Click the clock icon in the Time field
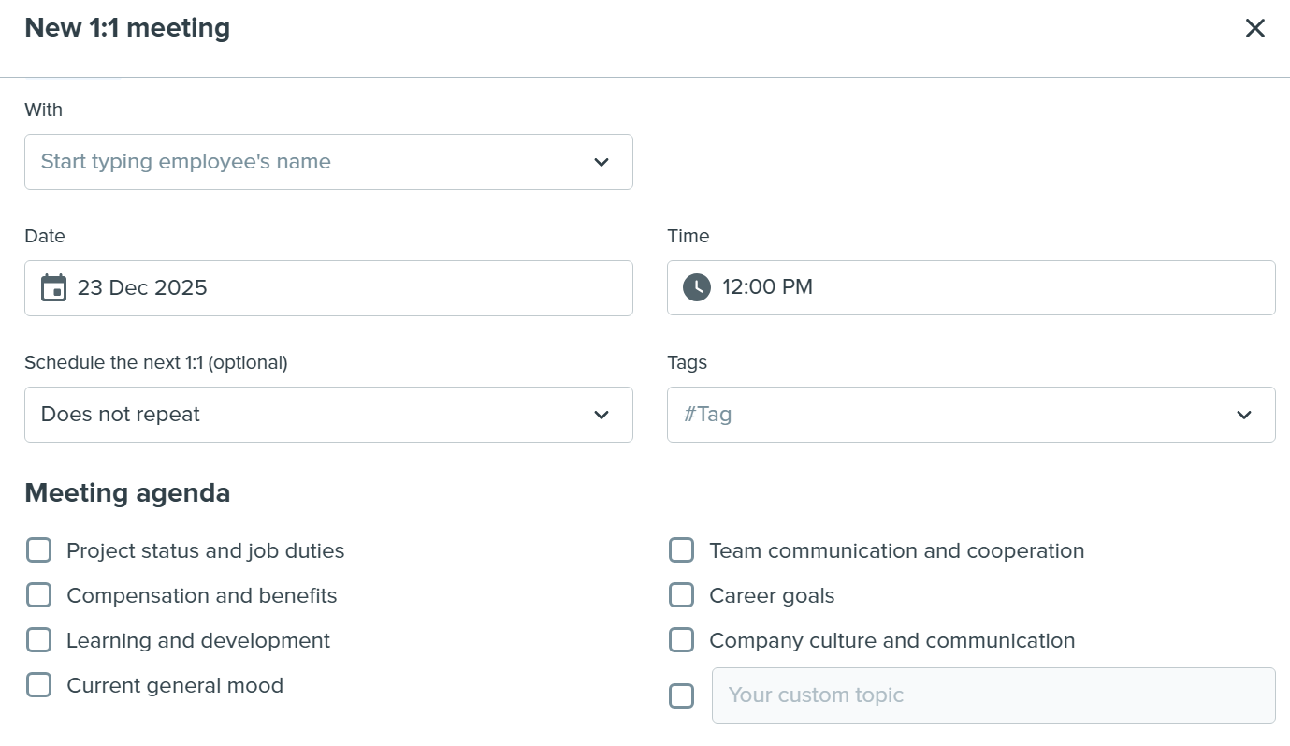The height and width of the screenshot is (746, 1290). click(x=697, y=287)
